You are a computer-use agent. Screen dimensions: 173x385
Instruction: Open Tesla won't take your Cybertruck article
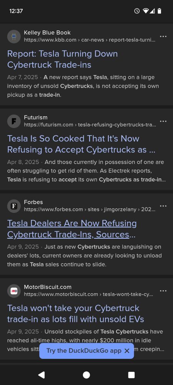tap(75, 313)
